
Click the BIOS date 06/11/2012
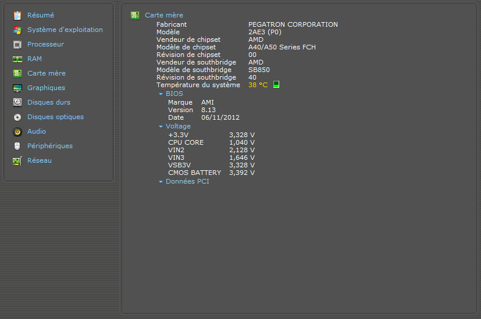click(220, 118)
